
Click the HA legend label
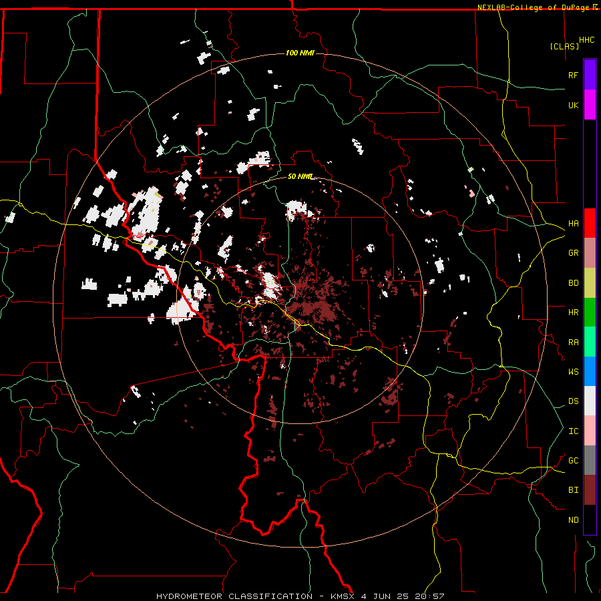click(573, 224)
